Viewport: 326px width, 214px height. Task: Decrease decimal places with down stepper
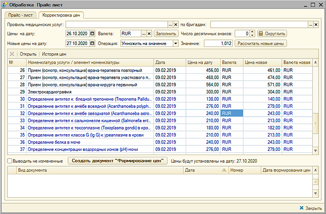(x=252, y=36)
